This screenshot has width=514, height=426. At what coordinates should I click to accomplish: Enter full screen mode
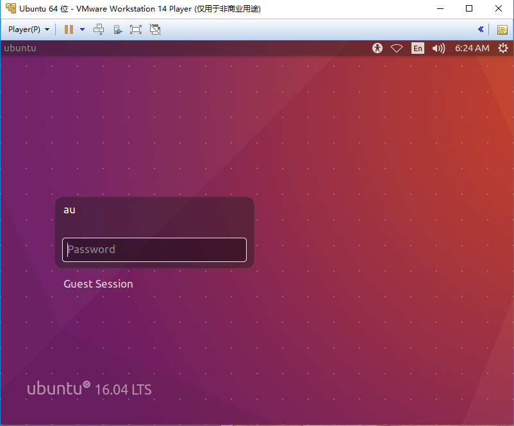[136, 29]
